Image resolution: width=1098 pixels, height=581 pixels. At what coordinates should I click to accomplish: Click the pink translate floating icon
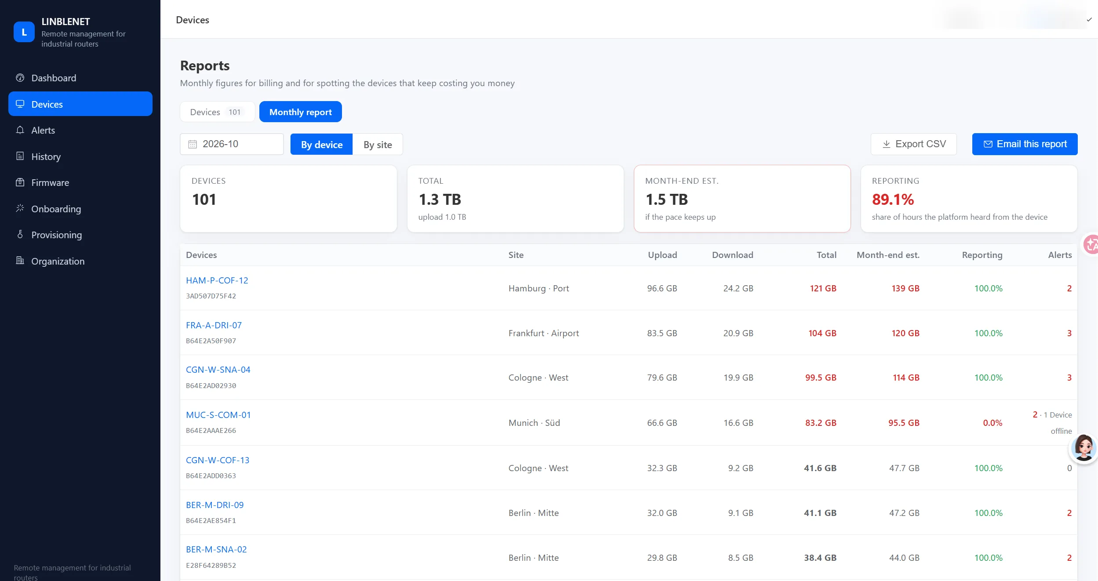1091,244
